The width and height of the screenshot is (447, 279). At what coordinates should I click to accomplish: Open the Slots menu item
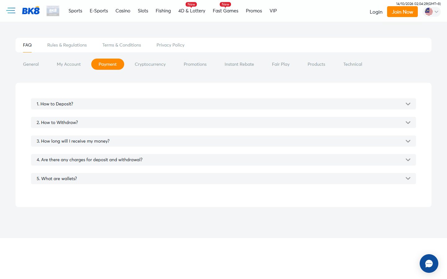click(143, 11)
